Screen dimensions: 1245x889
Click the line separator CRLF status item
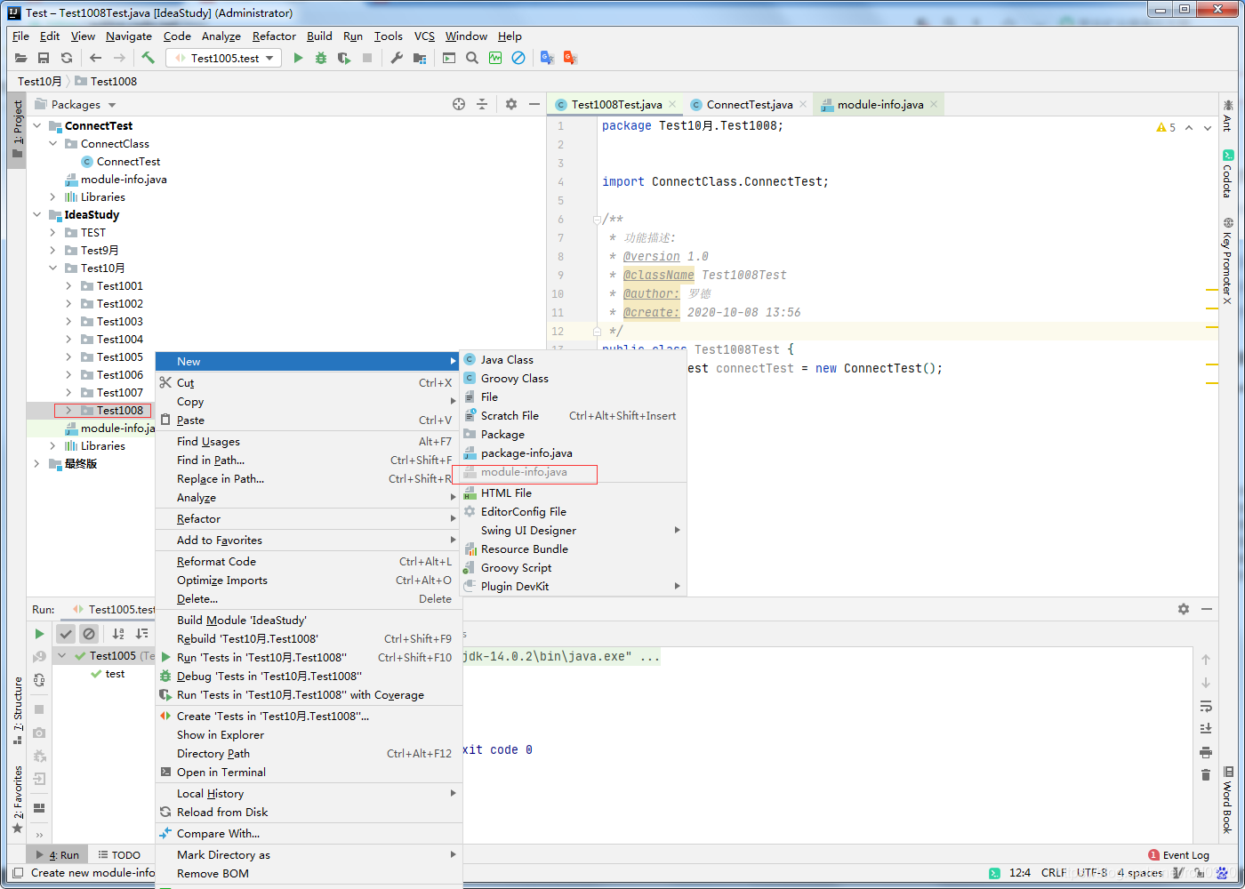(1054, 873)
